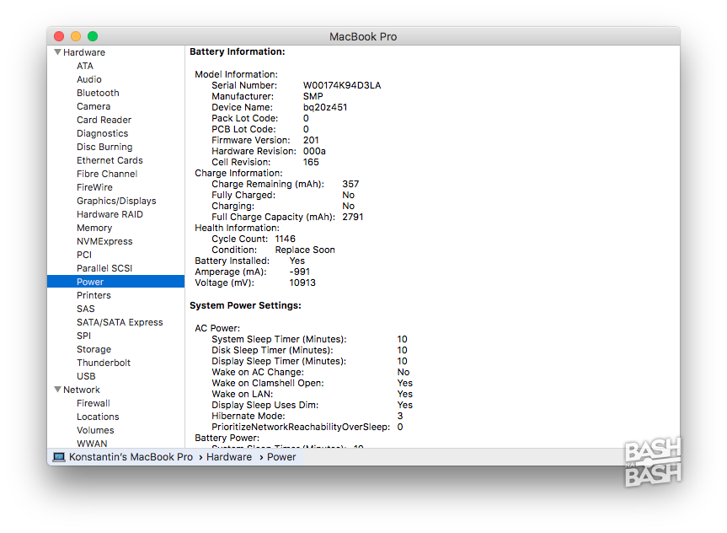Open the USB section
The width and height of the screenshot is (727, 533).
coord(86,375)
